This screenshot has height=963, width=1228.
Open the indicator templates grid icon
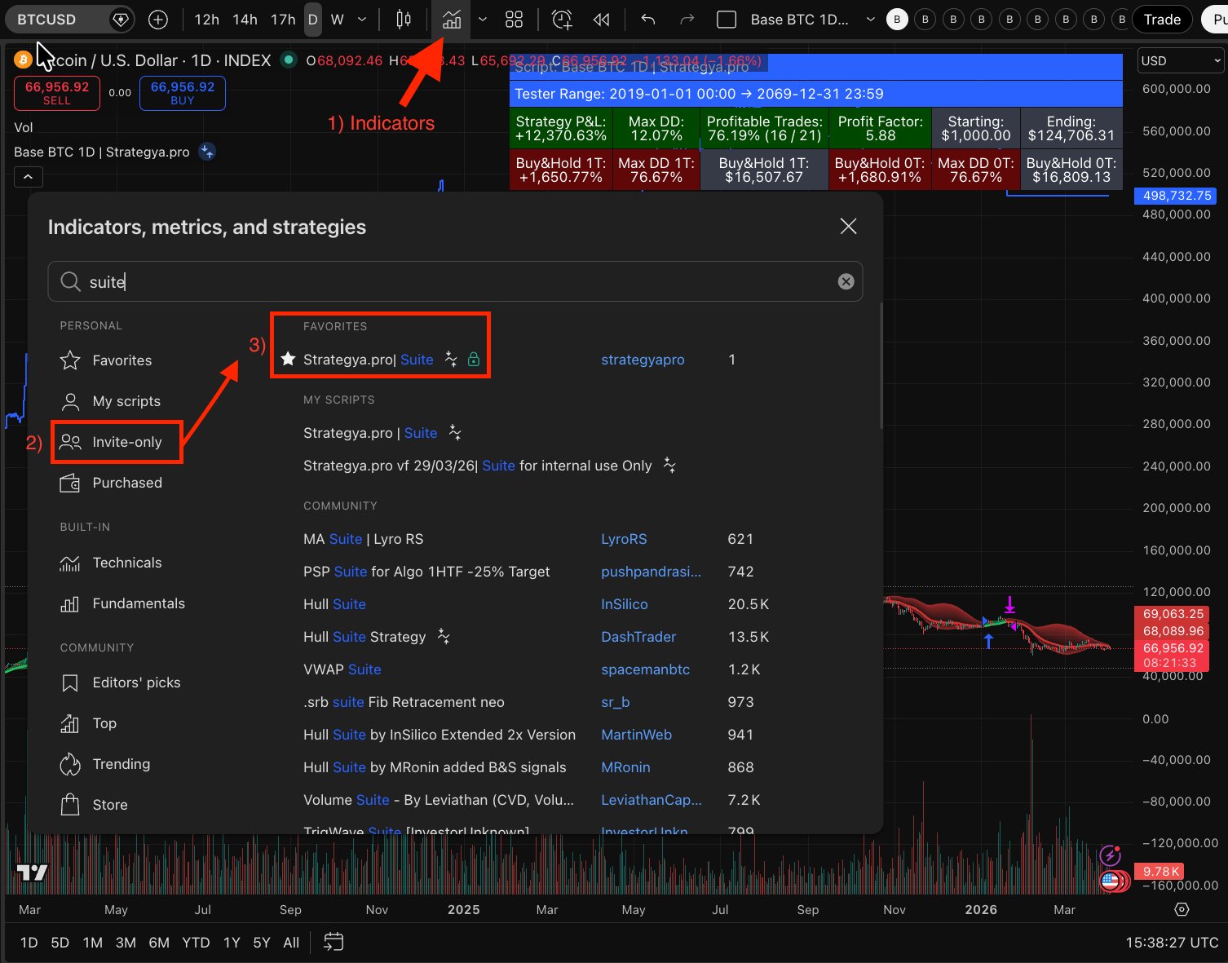(514, 20)
